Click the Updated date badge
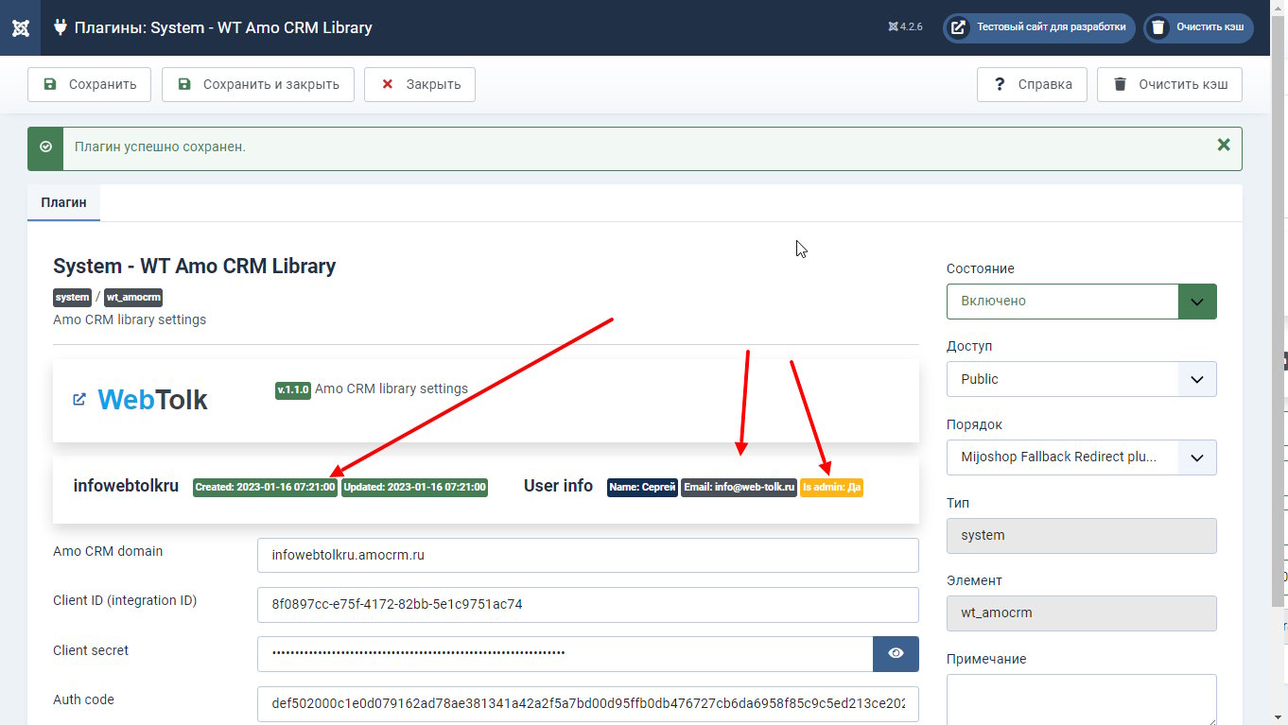 [414, 488]
